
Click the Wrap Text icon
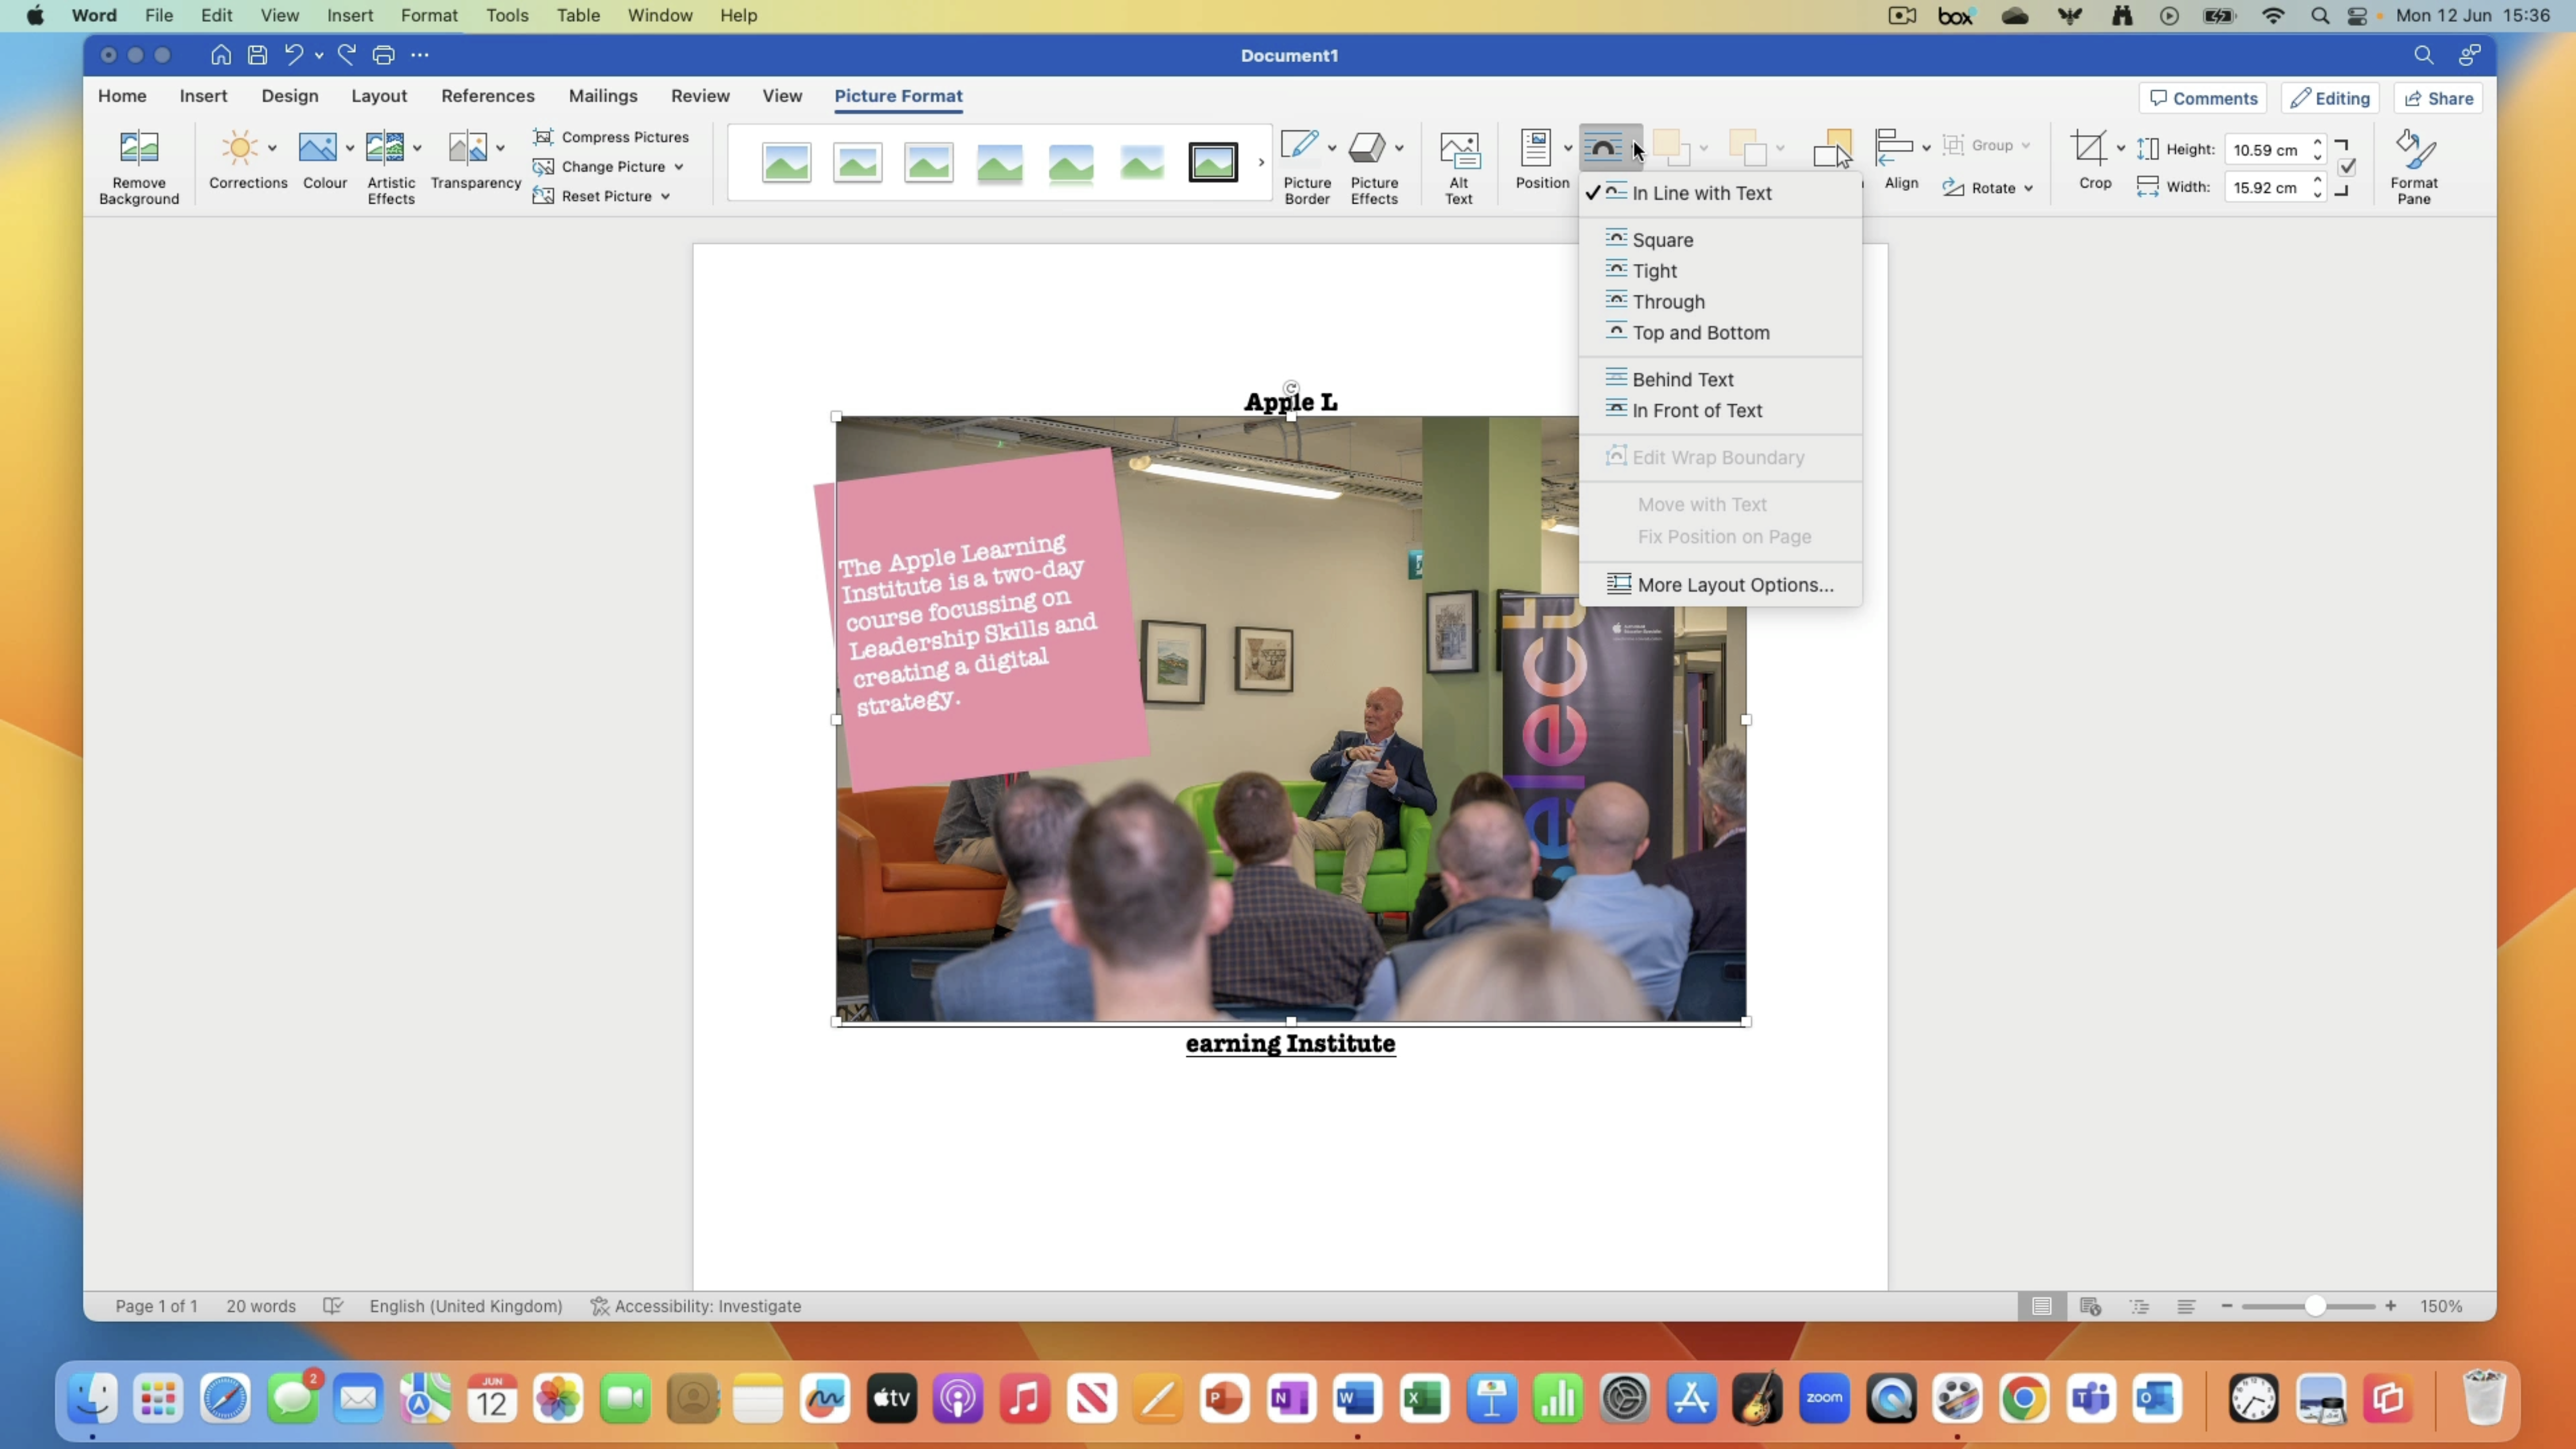[x=1603, y=148]
